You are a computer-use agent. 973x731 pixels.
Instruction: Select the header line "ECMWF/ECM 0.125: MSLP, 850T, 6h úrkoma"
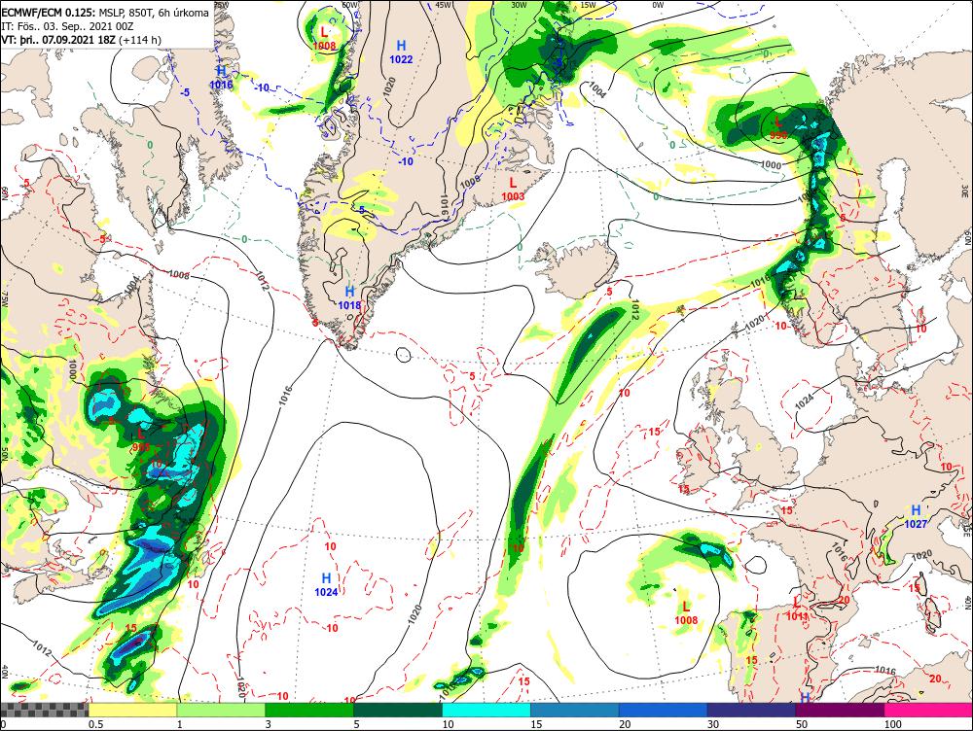105,13
